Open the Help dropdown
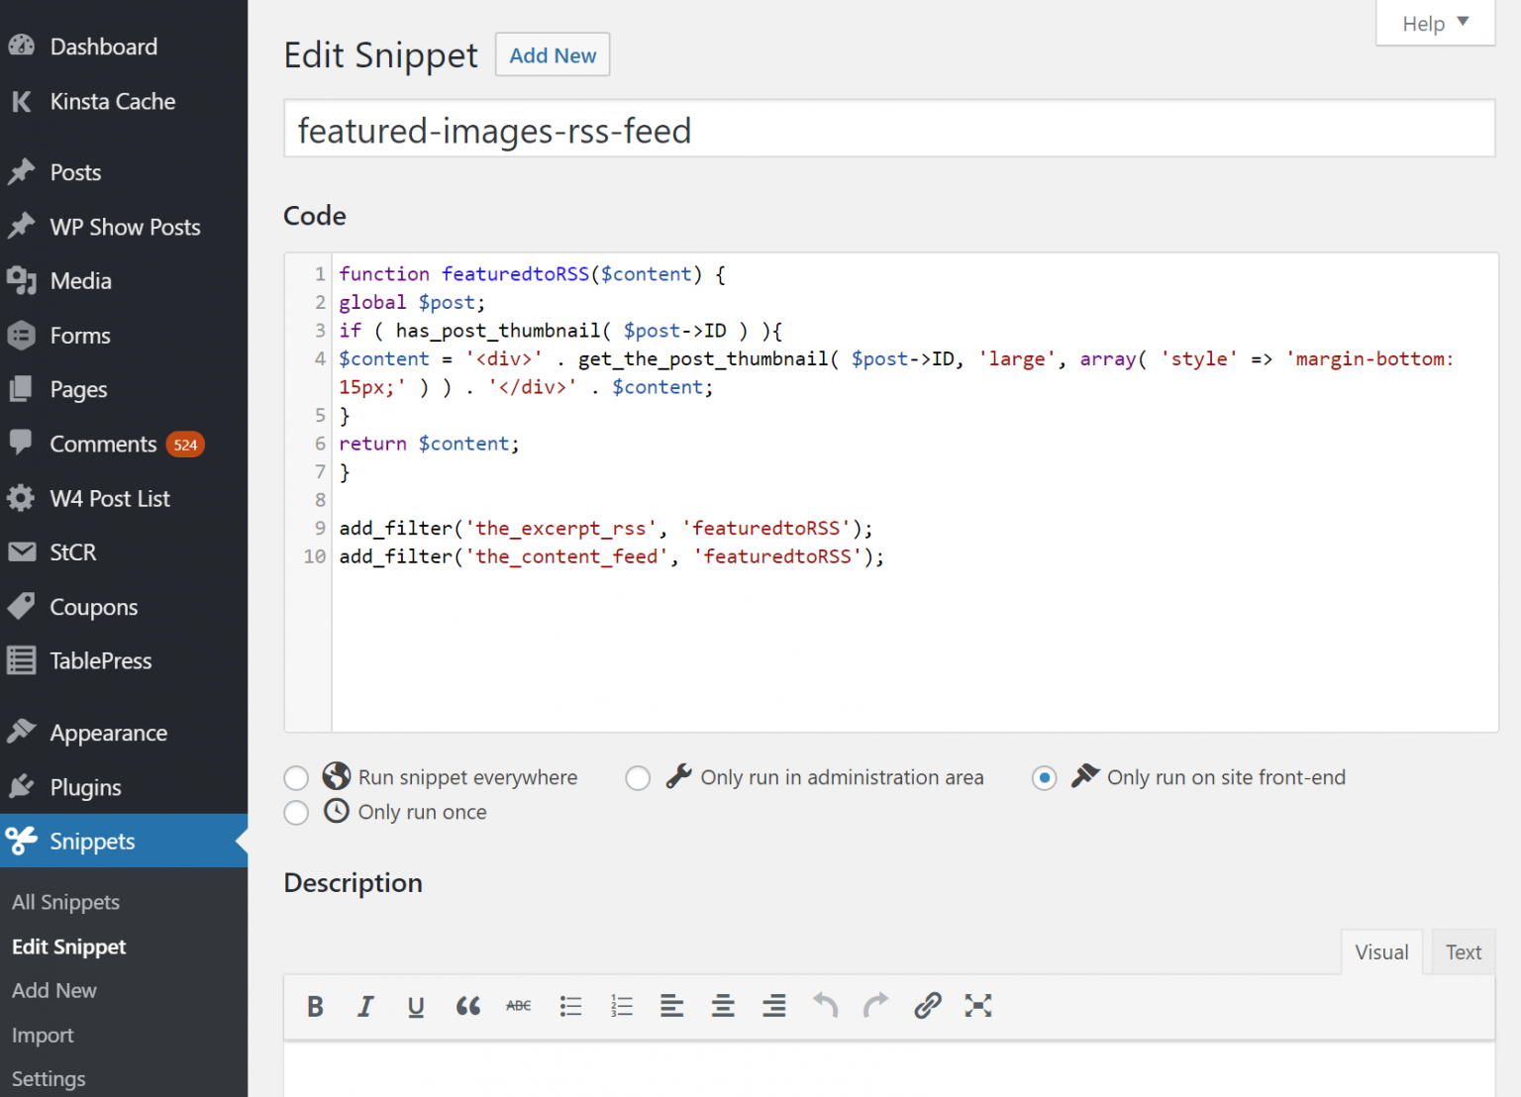The height and width of the screenshot is (1097, 1521). (x=1434, y=23)
